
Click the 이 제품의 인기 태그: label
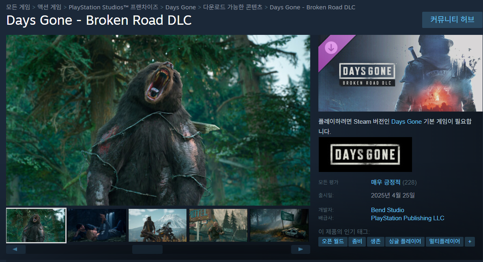344,232
